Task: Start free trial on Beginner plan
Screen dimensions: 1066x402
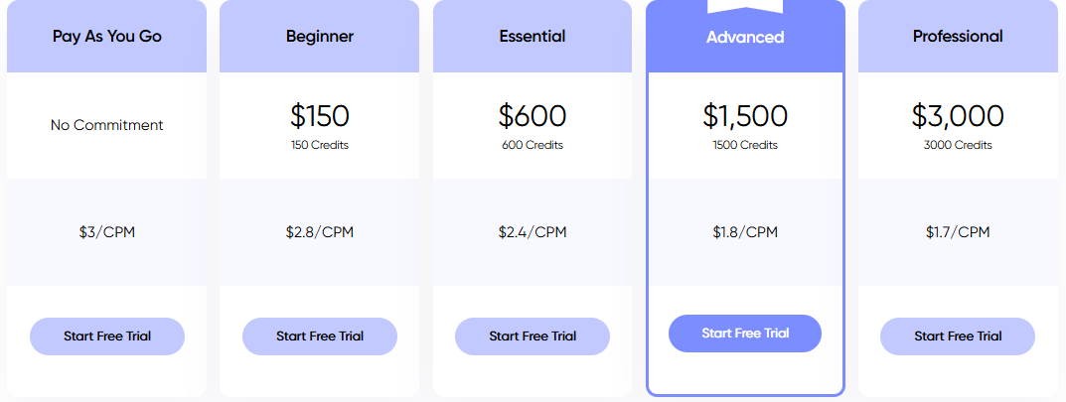Action: (320, 336)
